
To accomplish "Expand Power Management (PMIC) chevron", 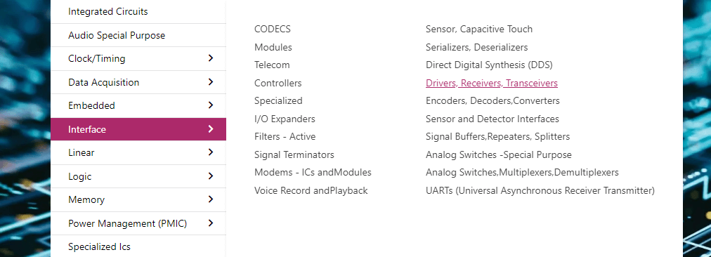I will [210, 223].
